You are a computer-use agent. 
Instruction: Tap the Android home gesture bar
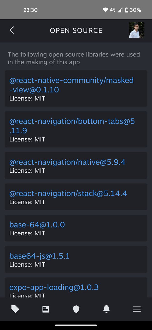click(x=76, y=325)
